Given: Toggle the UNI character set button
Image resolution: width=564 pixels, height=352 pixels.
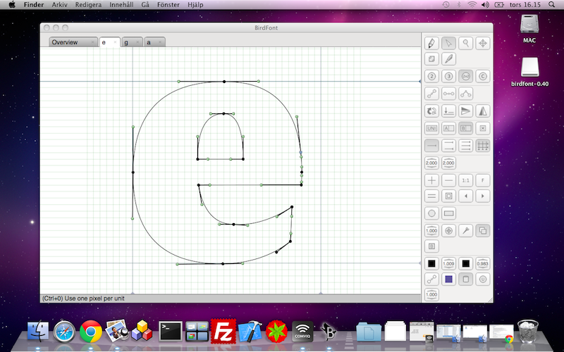Looking at the screenshot, I should (431, 128).
